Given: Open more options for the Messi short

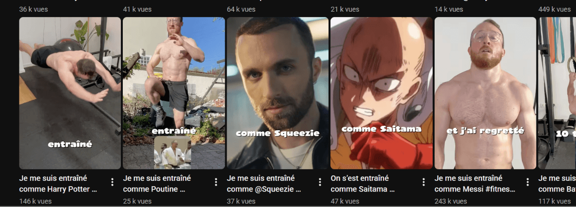Looking at the screenshot, I should point(527,182).
